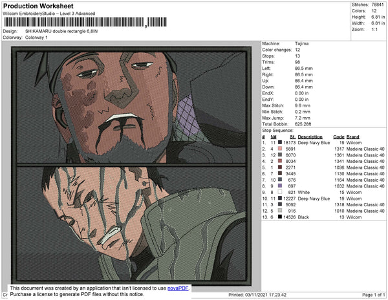Select the slate blue swatch beside stitch count 676

click(280, 180)
